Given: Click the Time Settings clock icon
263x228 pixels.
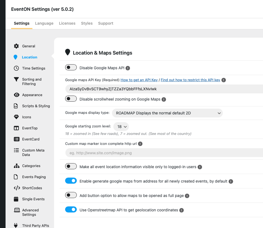Looking at the screenshot, I should tap(16, 68).
